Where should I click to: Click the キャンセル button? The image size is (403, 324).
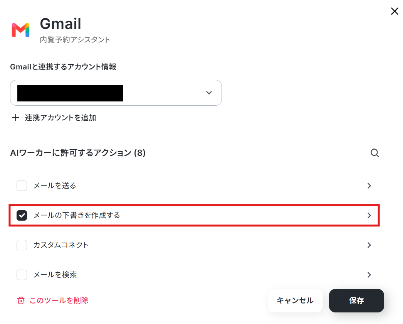pyautogui.click(x=295, y=300)
